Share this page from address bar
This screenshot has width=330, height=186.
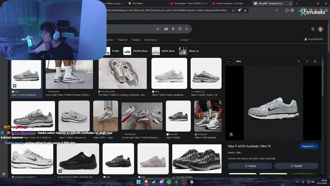[x=233, y=10]
